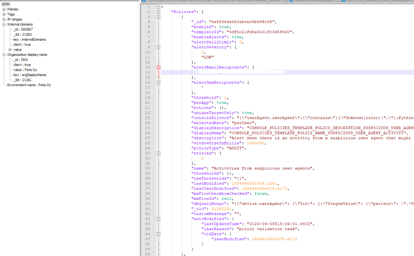
Task: Select 'Environment name : Feta Oy' item
Action: click(29, 85)
